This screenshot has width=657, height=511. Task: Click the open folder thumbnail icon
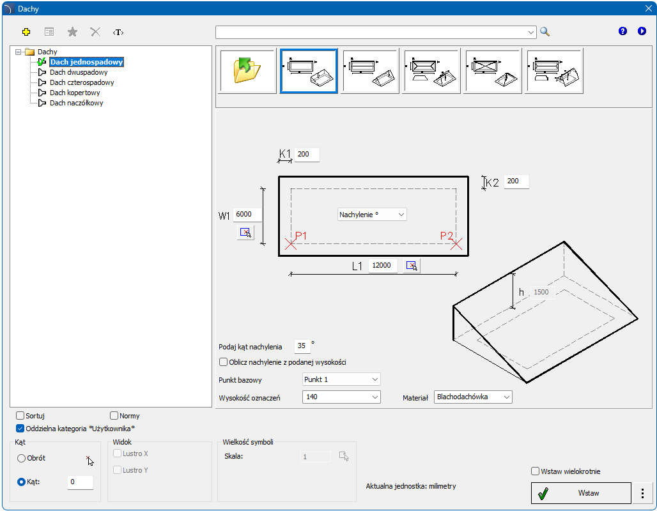247,71
